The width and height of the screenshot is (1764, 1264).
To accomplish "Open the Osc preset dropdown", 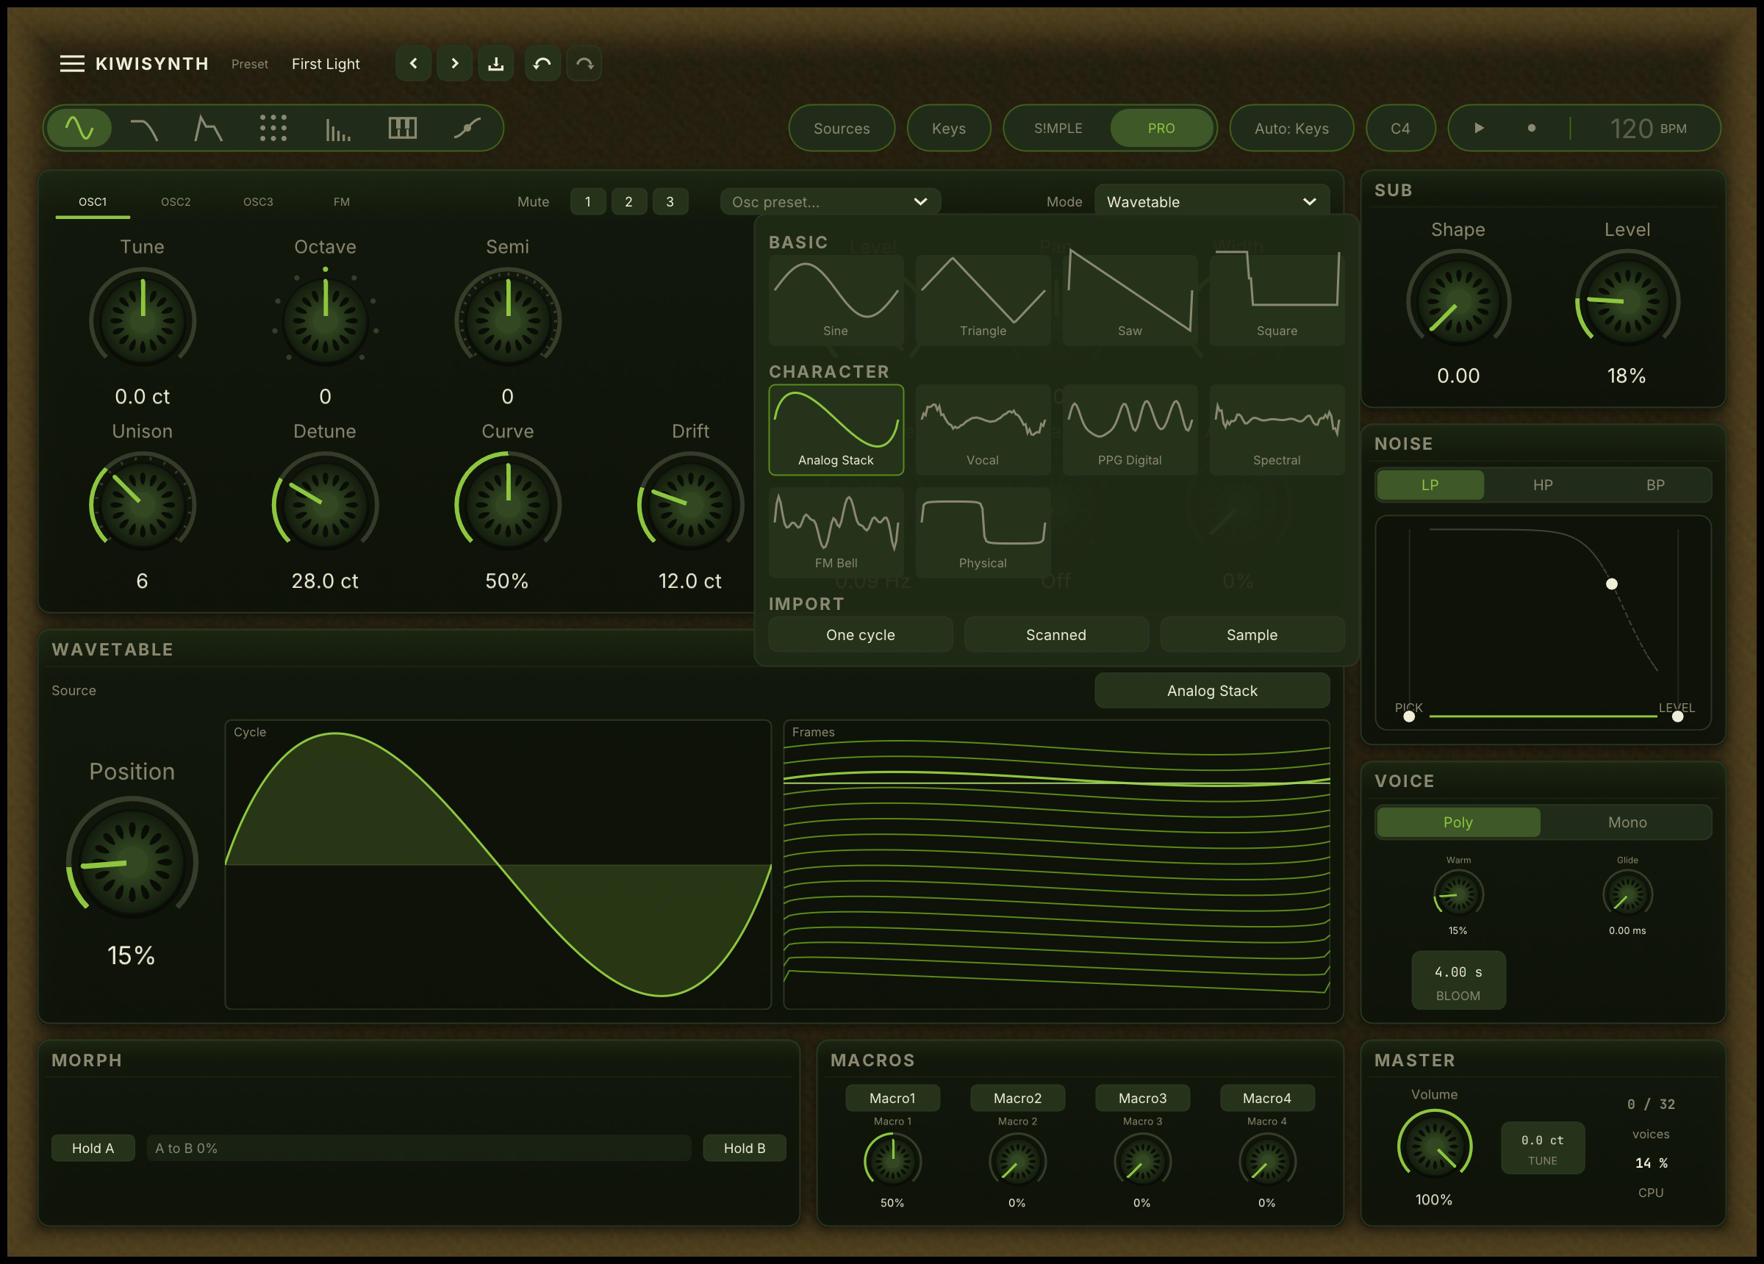I will (x=830, y=201).
